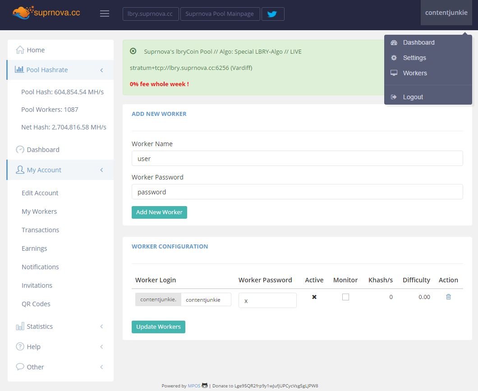Click the Add New Worker button
The image size is (478, 391).
point(159,212)
